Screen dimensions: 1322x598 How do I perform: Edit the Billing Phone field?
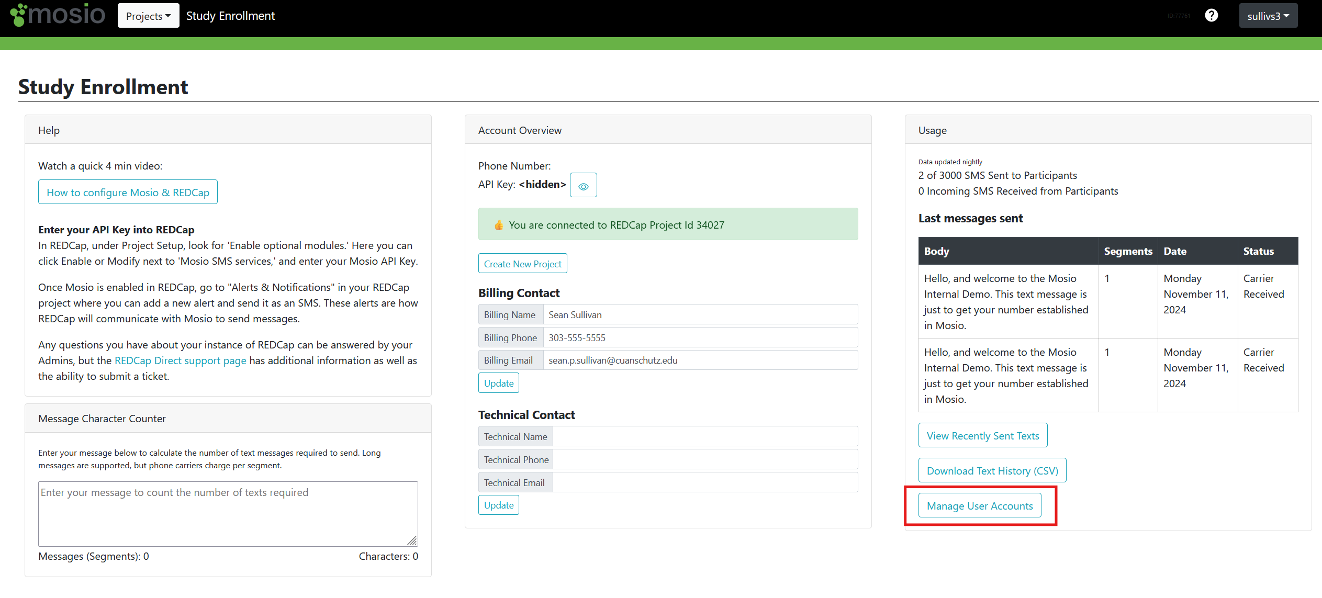click(700, 337)
